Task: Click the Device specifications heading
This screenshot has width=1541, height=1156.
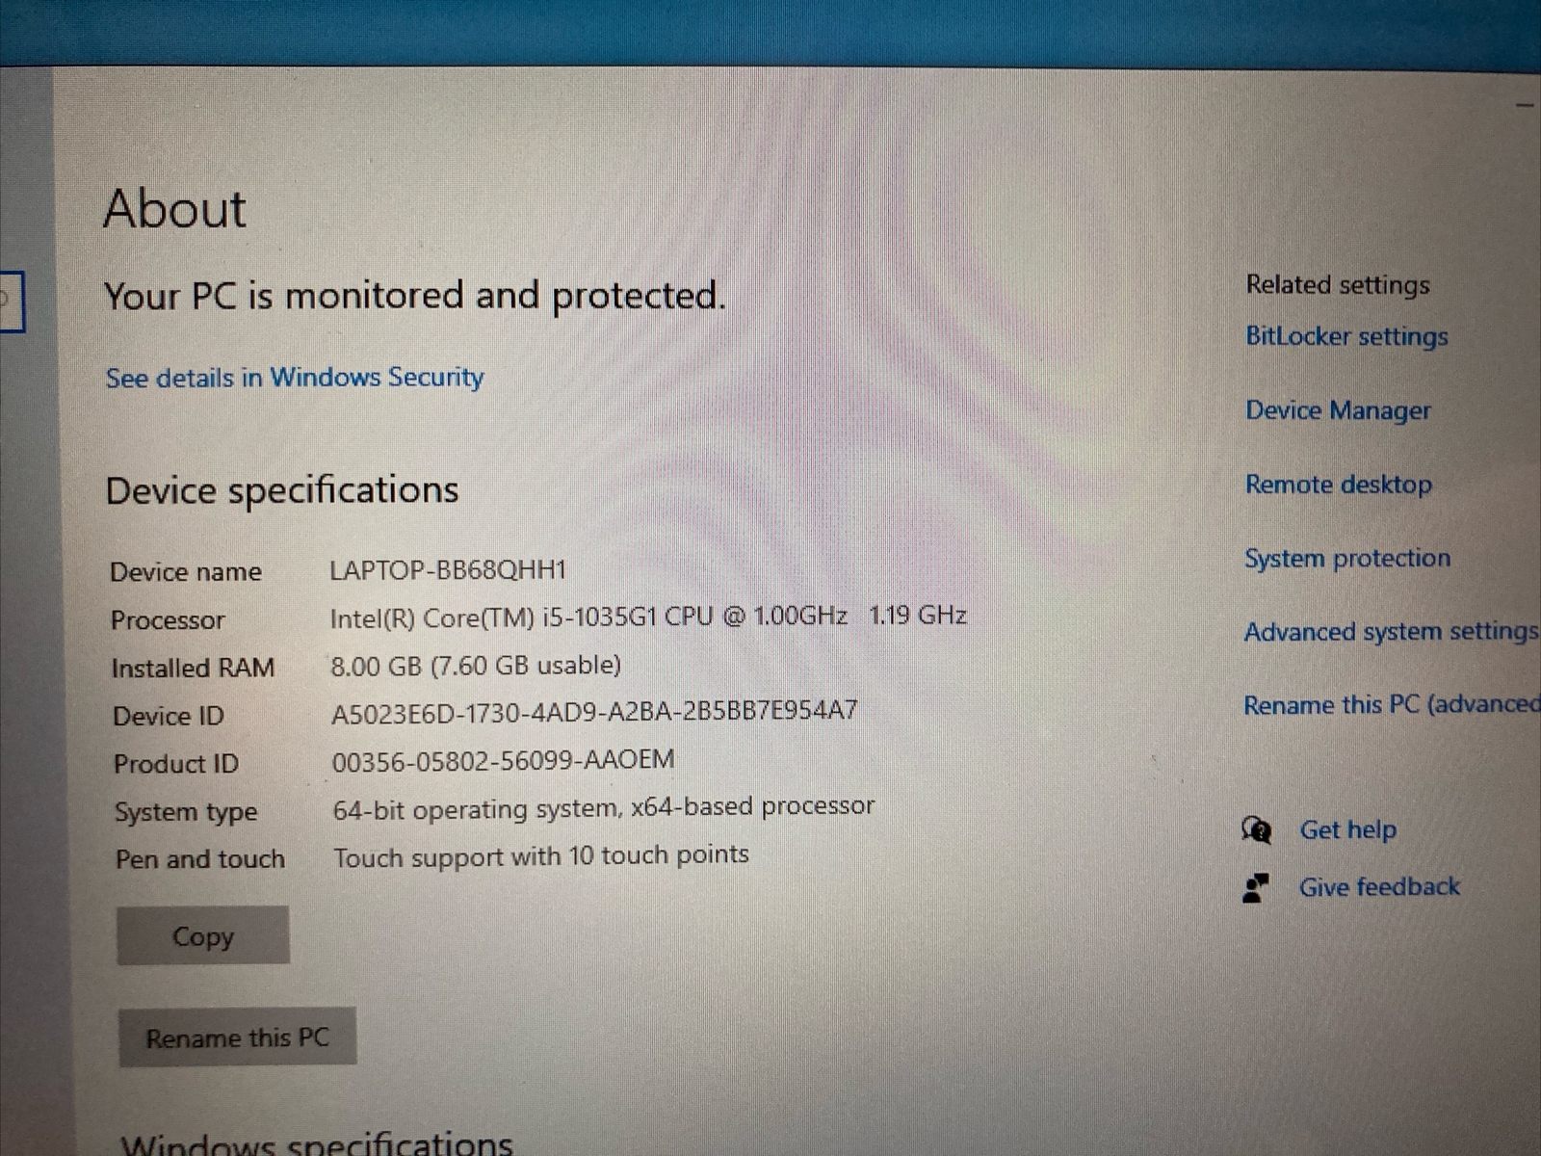Action: [x=282, y=491]
